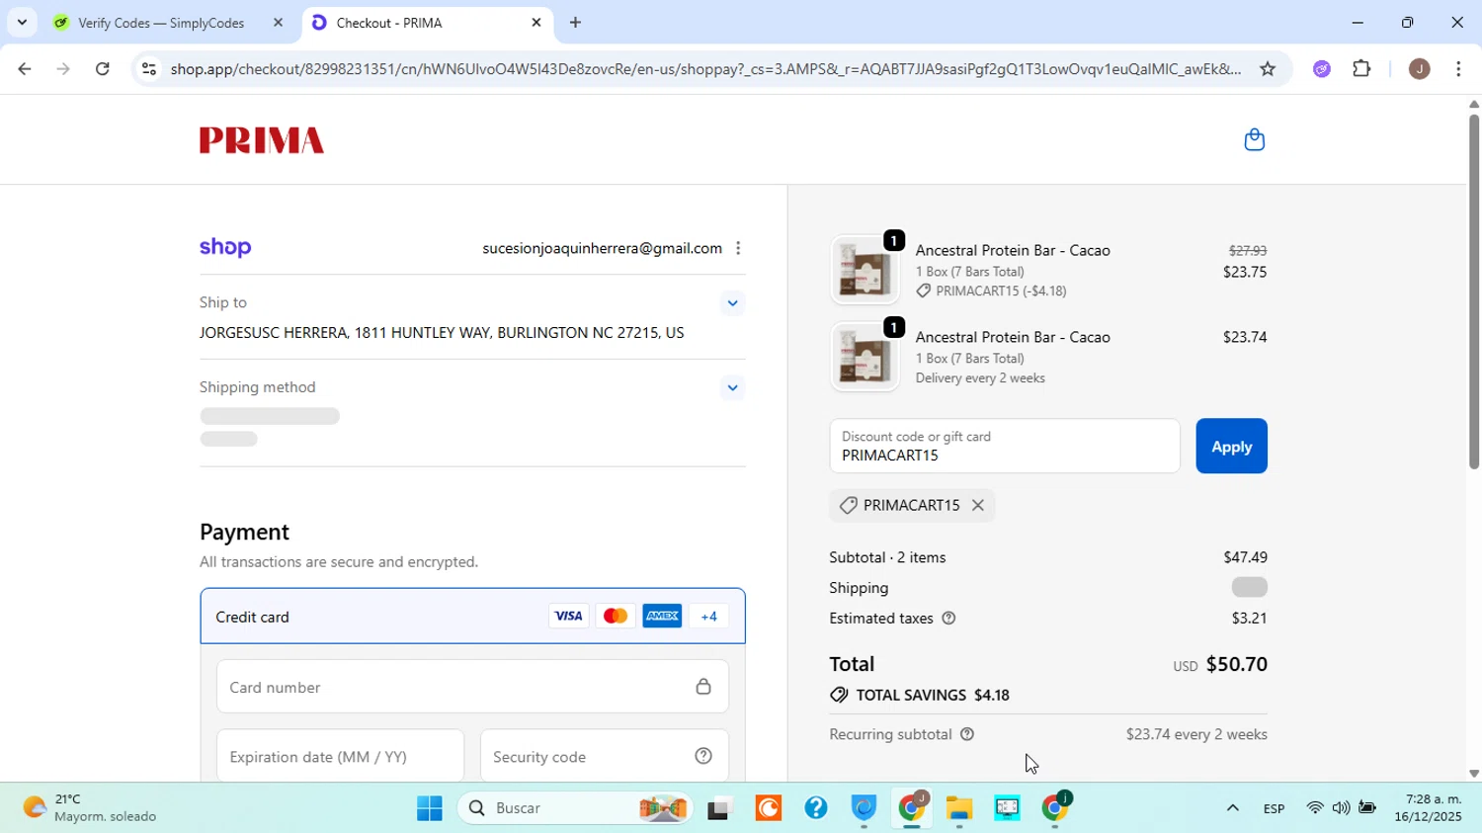Click the ship-to address text
Screen dimensions: 1482x833
[442, 333]
